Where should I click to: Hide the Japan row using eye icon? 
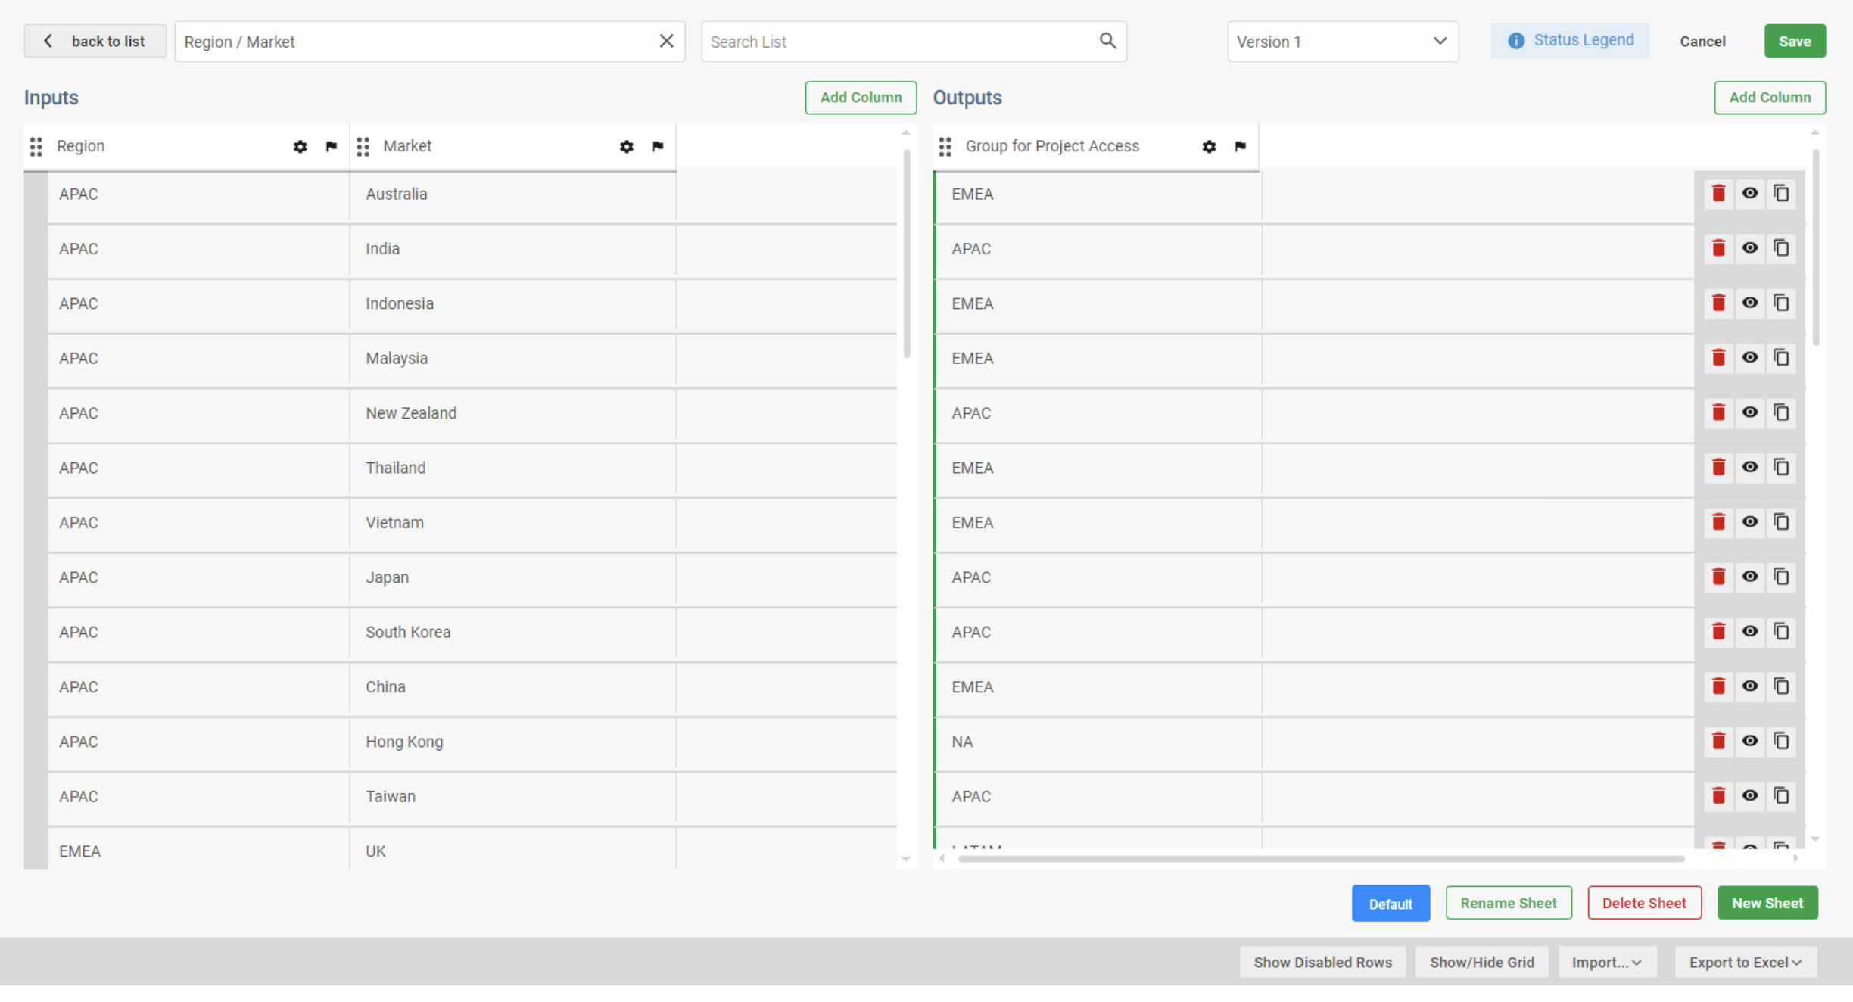coord(1750,577)
